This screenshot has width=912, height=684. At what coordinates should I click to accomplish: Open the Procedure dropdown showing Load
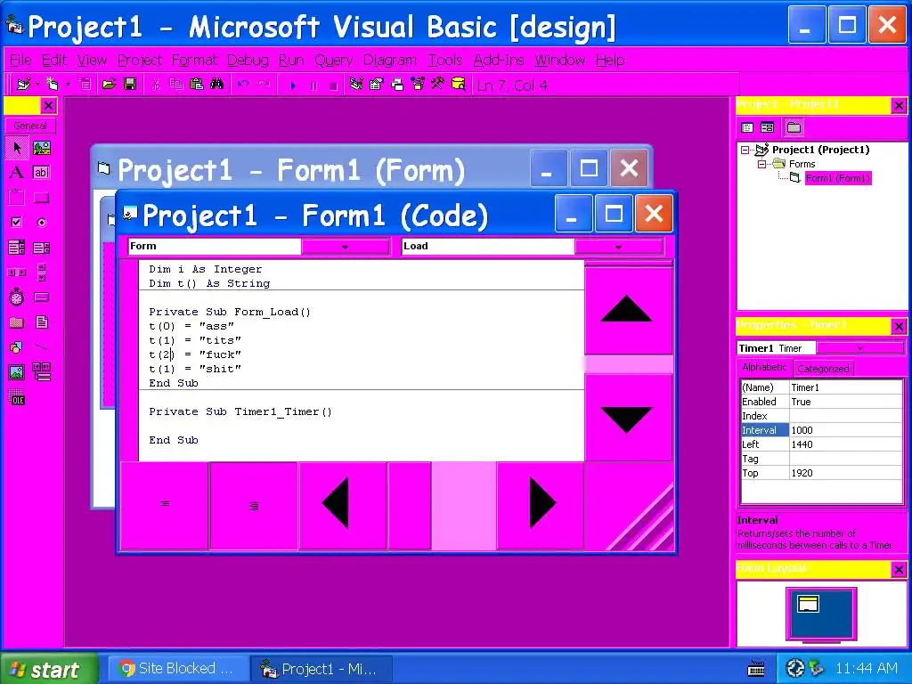(618, 247)
